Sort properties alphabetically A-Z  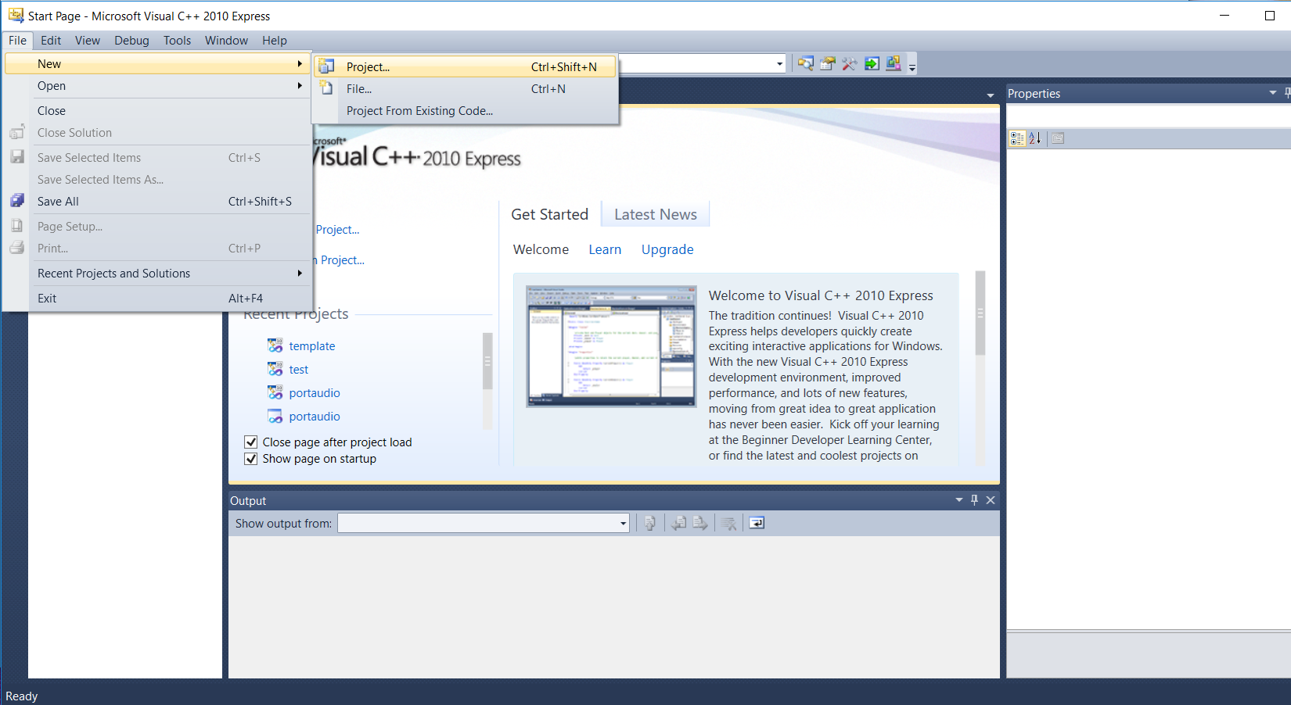1035,138
